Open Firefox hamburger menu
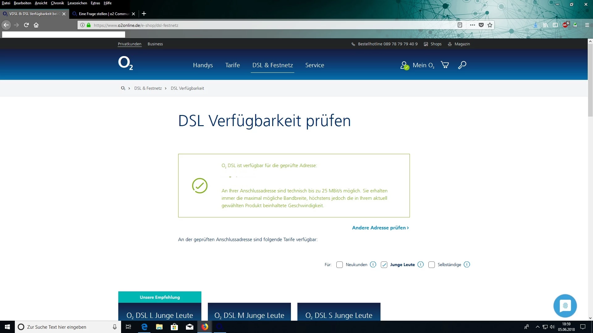This screenshot has width=593, height=333. 587,25
